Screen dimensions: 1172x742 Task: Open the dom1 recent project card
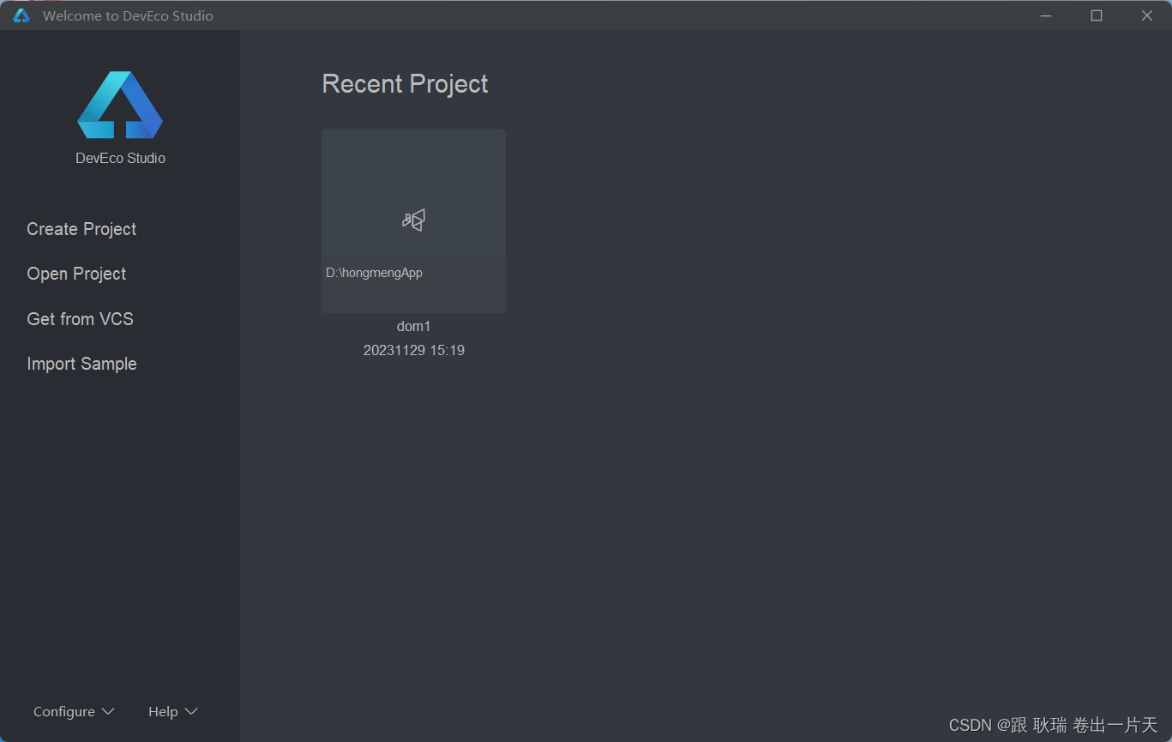click(413, 220)
